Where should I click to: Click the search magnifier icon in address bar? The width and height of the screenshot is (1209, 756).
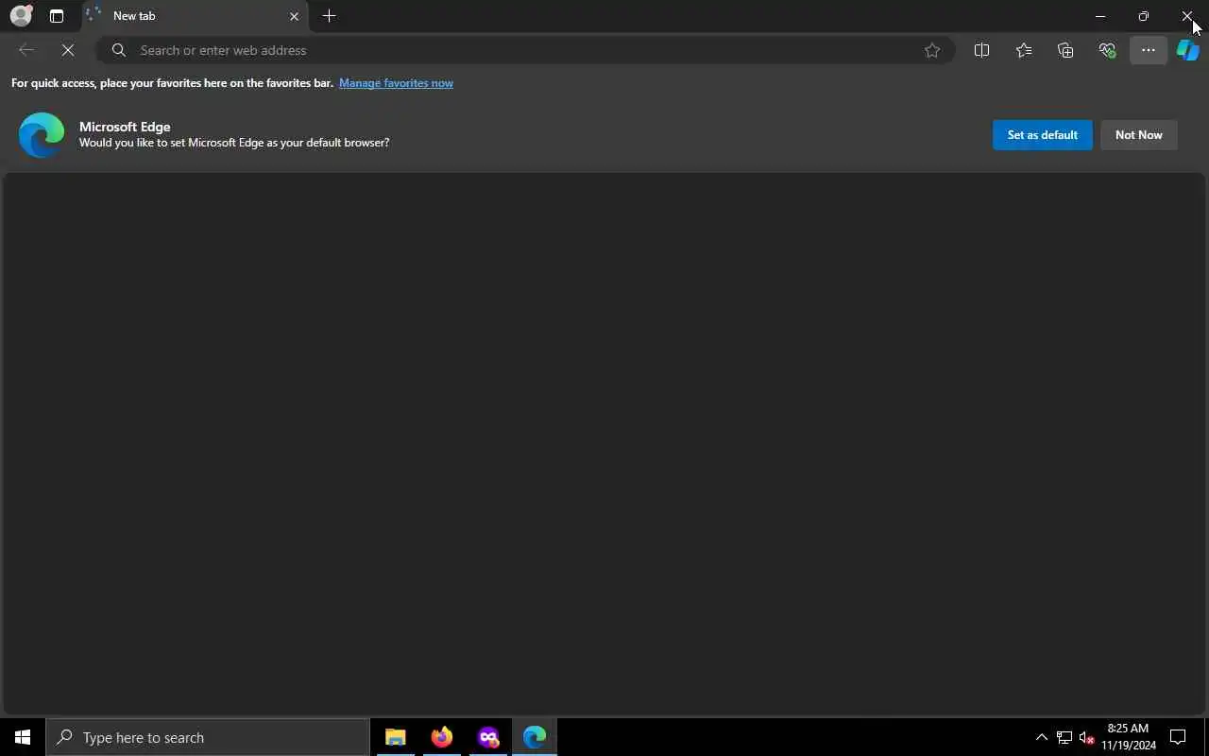click(x=119, y=50)
